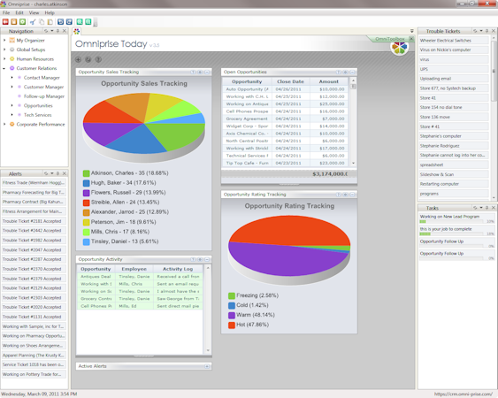
Task: Refresh the Tasks panel
Action: (475, 208)
